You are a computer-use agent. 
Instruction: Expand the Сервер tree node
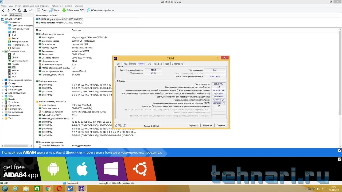point(3,83)
